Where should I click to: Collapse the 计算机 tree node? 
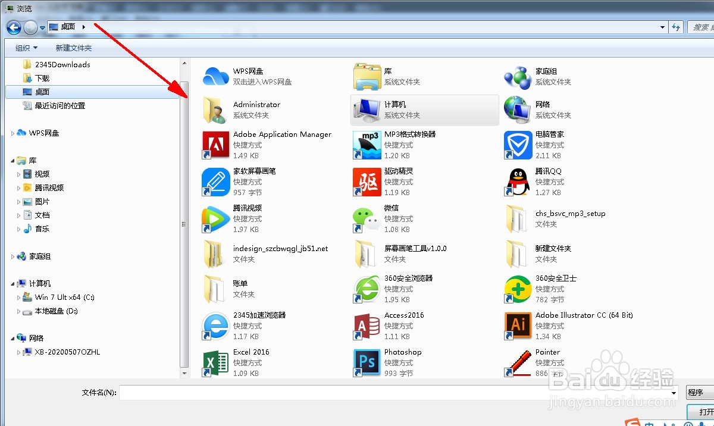pos(13,284)
